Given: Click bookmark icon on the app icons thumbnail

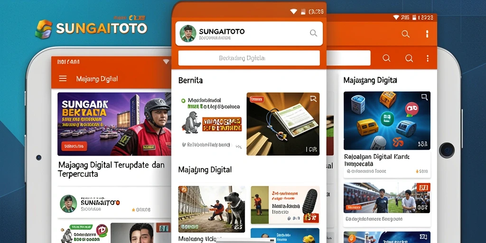Looking at the screenshot, I should point(424,97).
